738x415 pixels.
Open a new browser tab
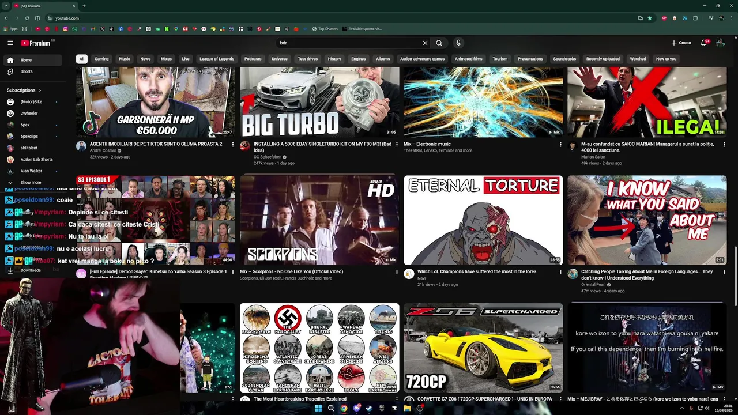[84, 6]
